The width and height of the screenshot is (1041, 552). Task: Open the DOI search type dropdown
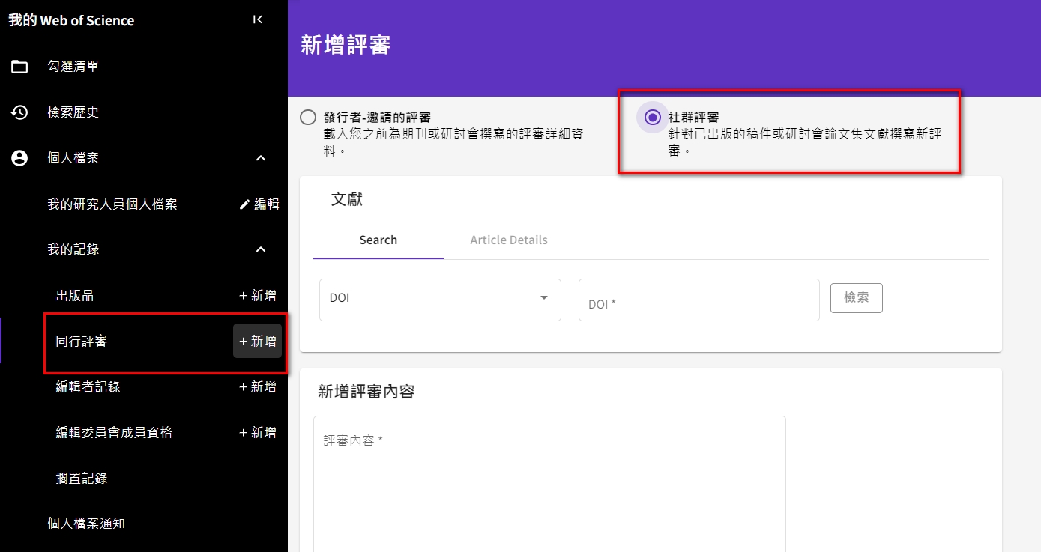[x=440, y=300]
